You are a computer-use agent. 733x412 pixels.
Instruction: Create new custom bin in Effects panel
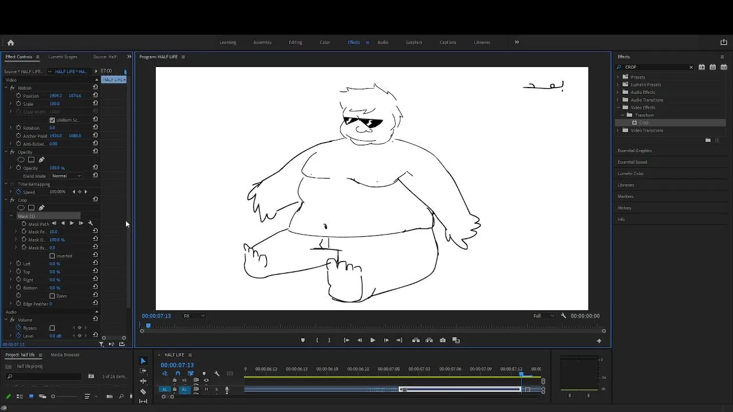(x=708, y=140)
